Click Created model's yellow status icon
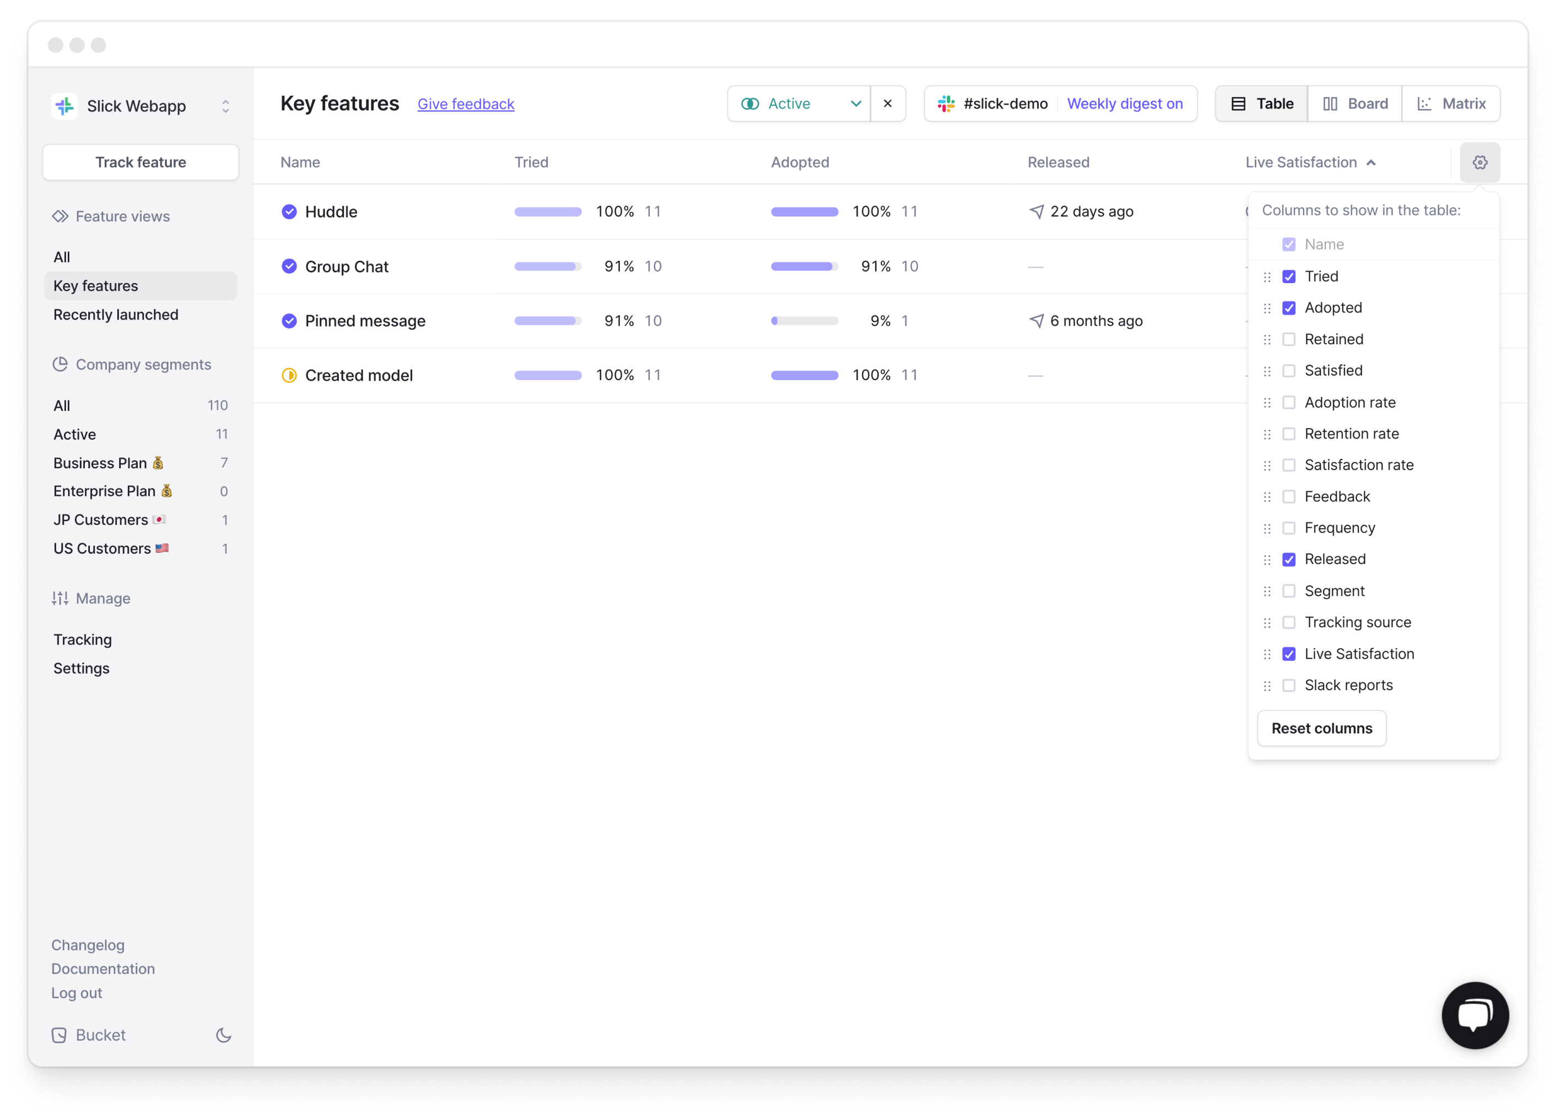1555x1116 pixels. 289,376
